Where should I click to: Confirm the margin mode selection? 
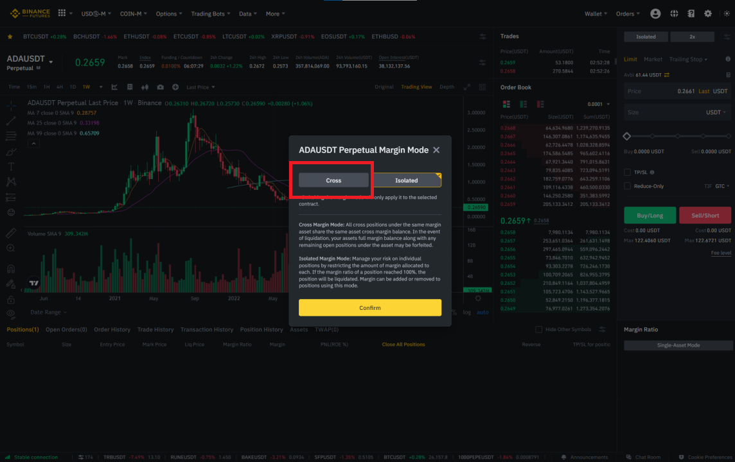370,307
